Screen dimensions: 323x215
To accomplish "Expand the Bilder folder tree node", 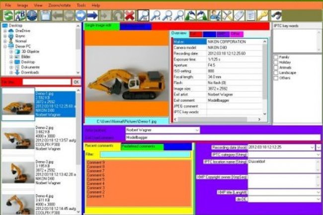I will (x=11, y=57).
